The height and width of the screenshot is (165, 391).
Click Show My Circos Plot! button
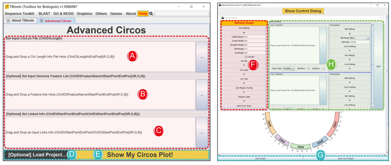click(x=140, y=155)
